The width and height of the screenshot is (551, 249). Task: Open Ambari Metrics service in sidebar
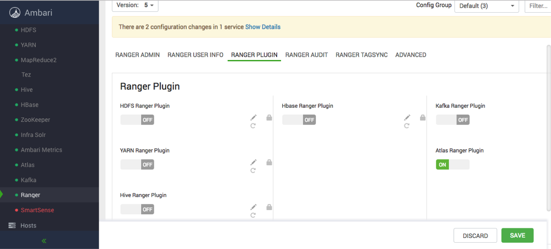(42, 150)
